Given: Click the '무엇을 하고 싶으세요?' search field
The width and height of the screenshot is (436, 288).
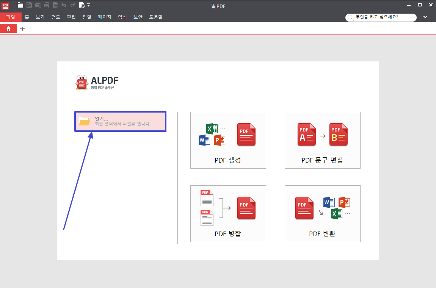Looking at the screenshot, I should click(381, 17).
